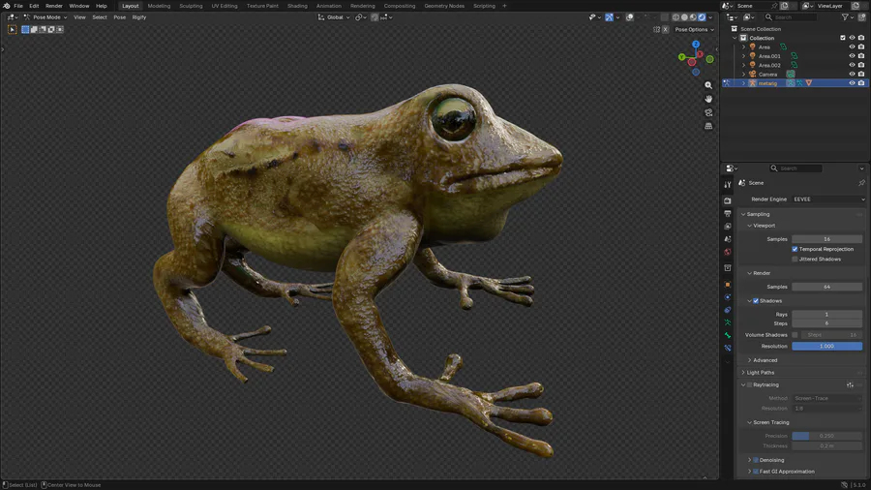Hide the Area.002 light eye icon
Screen dimensions: 871x490
(852, 65)
